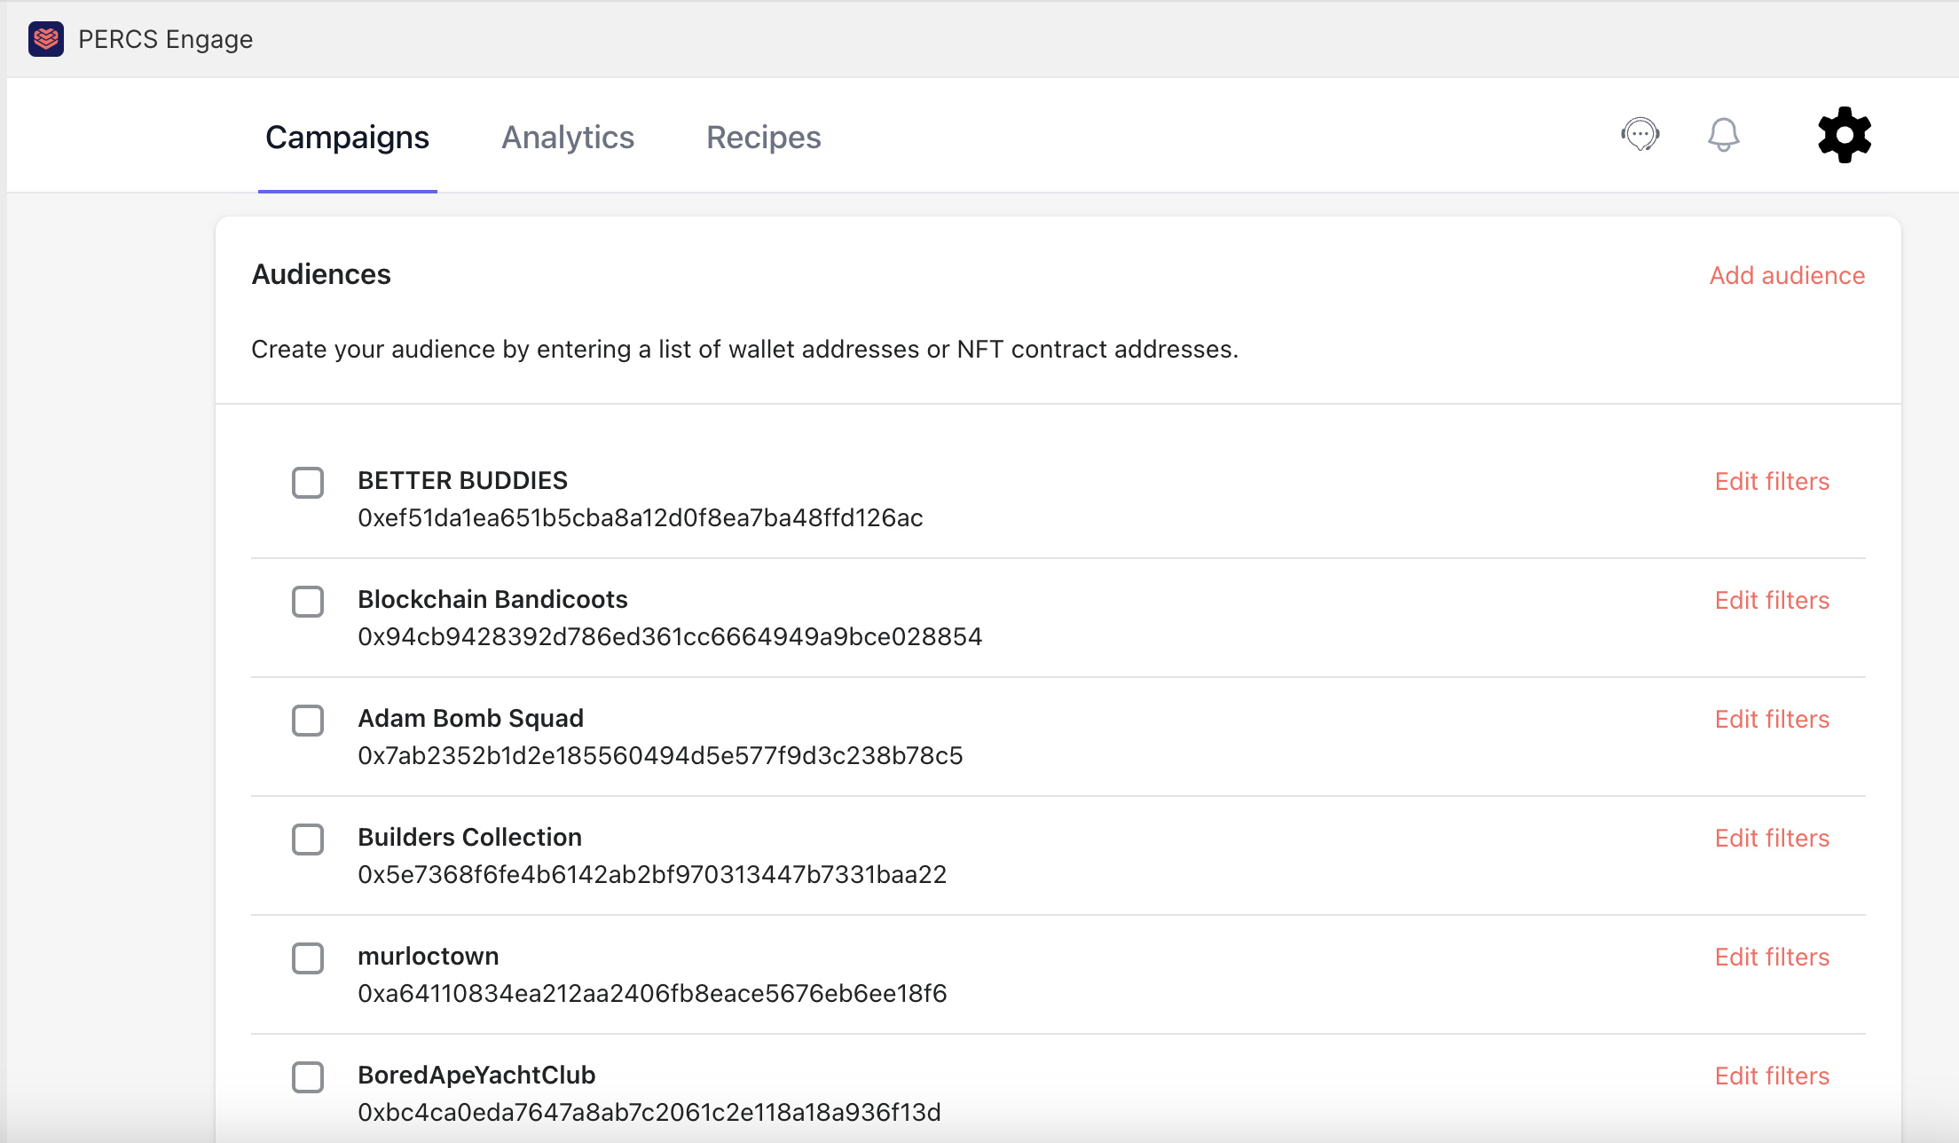Open notifications bell icon

pyautogui.click(x=1723, y=135)
